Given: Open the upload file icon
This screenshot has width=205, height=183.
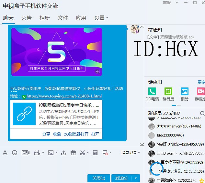Looking at the screenshot, I should [63, 153].
